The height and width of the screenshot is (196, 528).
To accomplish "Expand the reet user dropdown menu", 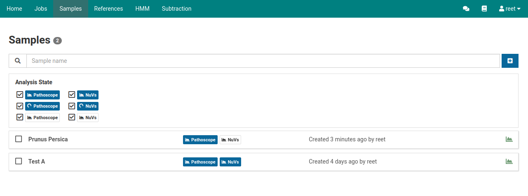I will 510,9.
